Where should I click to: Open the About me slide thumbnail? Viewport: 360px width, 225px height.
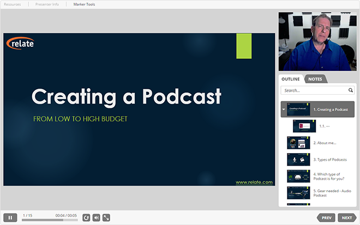point(298,143)
